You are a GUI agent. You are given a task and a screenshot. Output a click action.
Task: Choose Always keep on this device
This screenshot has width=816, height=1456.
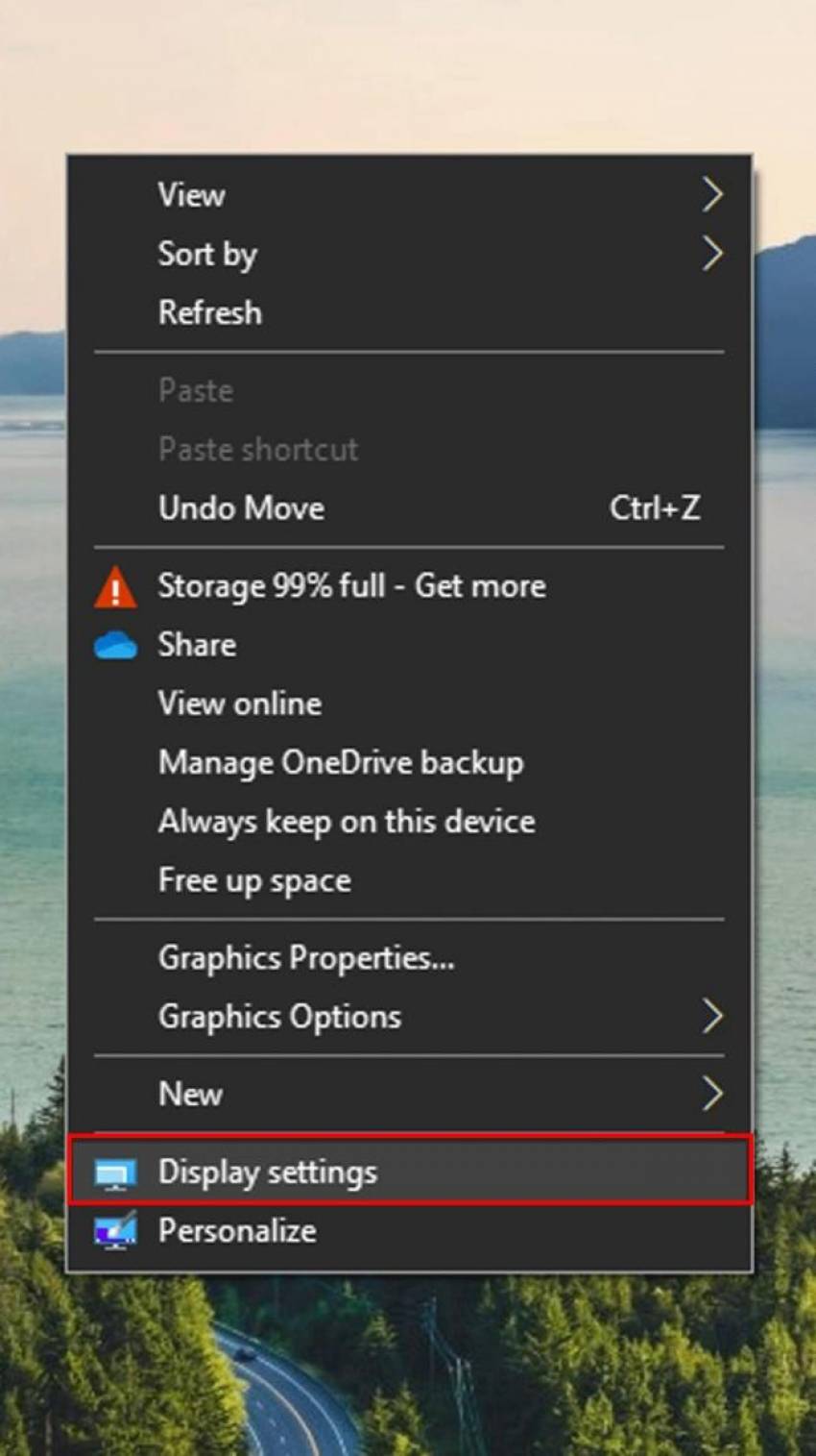coord(347,822)
